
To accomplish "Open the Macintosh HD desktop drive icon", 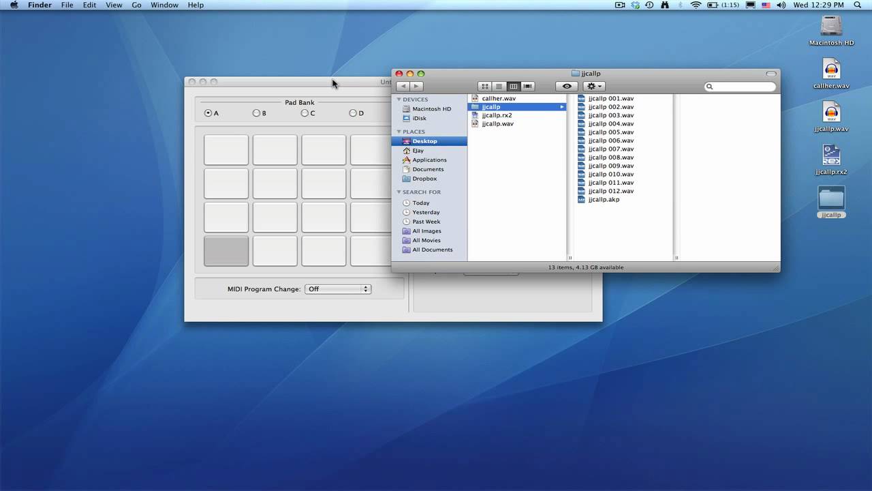I will point(831,27).
